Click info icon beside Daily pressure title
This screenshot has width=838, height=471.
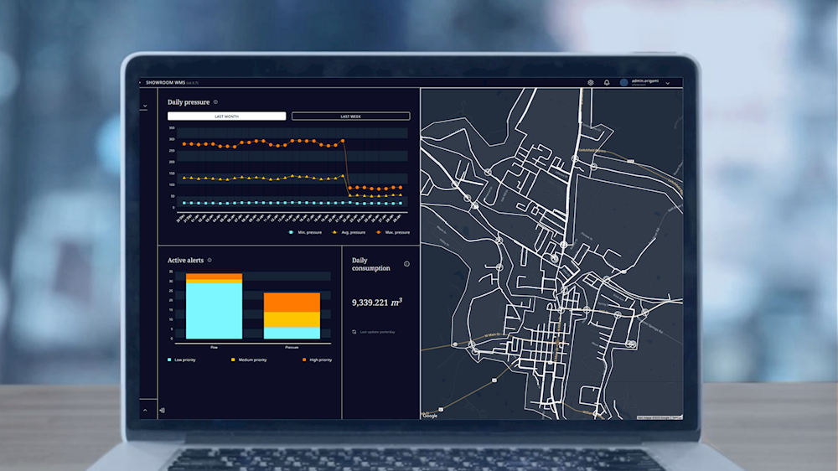215,102
